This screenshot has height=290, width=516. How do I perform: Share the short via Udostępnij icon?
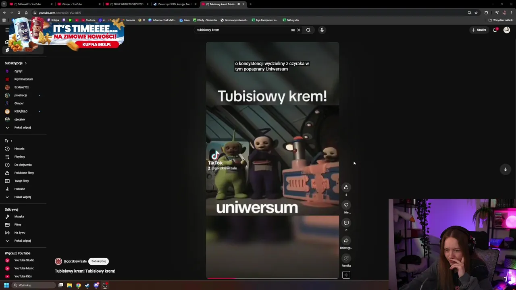pos(346,240)
